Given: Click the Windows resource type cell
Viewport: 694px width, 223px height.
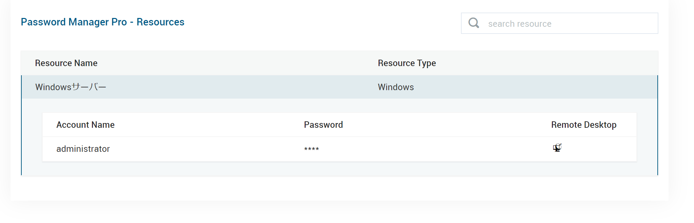Looking at the screenshot, I should click(396, 87).
